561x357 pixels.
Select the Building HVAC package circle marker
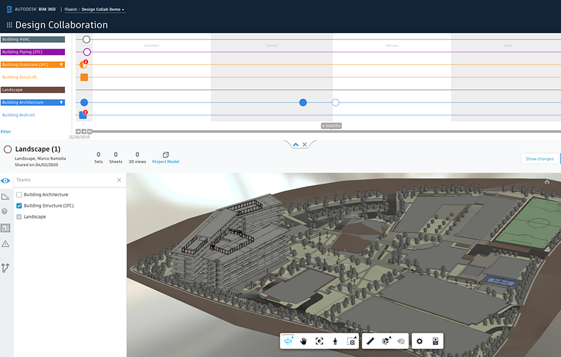point(86,40)
